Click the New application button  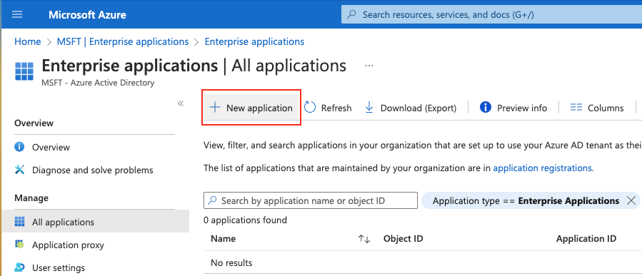coord(252,108)
